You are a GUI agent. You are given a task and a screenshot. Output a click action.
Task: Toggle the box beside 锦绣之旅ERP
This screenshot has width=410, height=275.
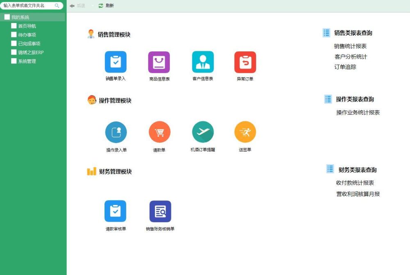(x=14, y=52)
